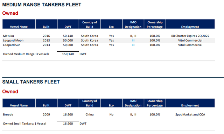Click the 50,140 DWT value for Matuku

coord(68,36)
